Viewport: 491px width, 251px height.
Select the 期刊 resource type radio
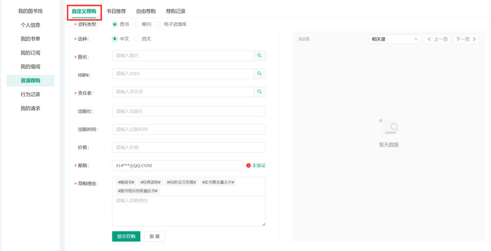(x=137, y=25)
